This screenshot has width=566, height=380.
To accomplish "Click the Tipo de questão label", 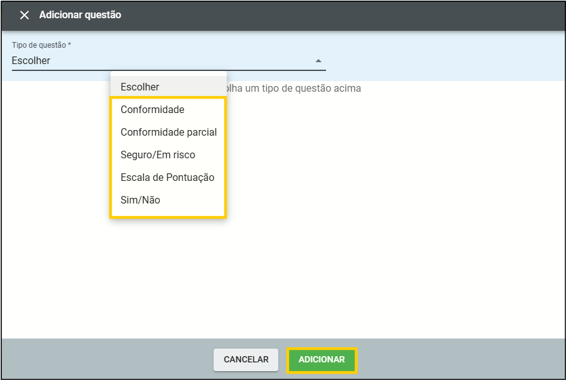I will pyautogui.click(x=38, y=45).
